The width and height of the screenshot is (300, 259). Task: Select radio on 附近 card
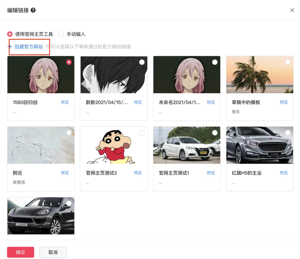coord(69,132)
